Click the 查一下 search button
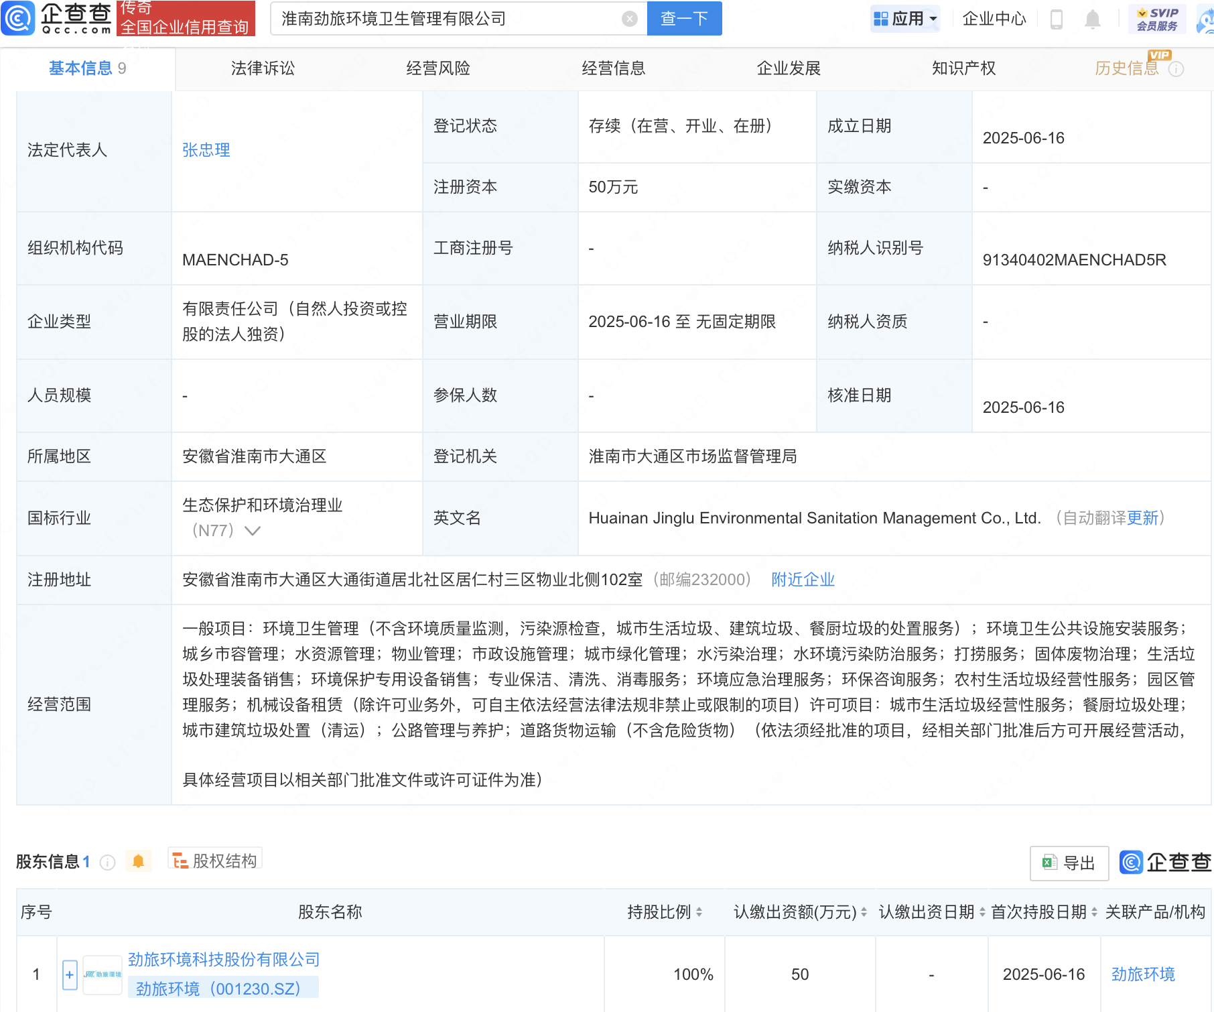Screen dimensions: 1214x1012 (684, 18)
